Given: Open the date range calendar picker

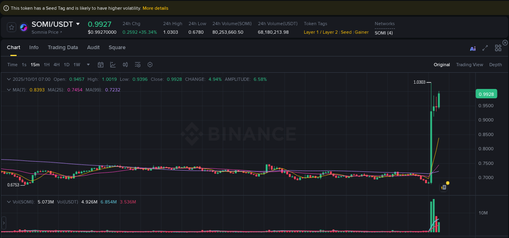Looking at the screenshot, I should (101, 65).
